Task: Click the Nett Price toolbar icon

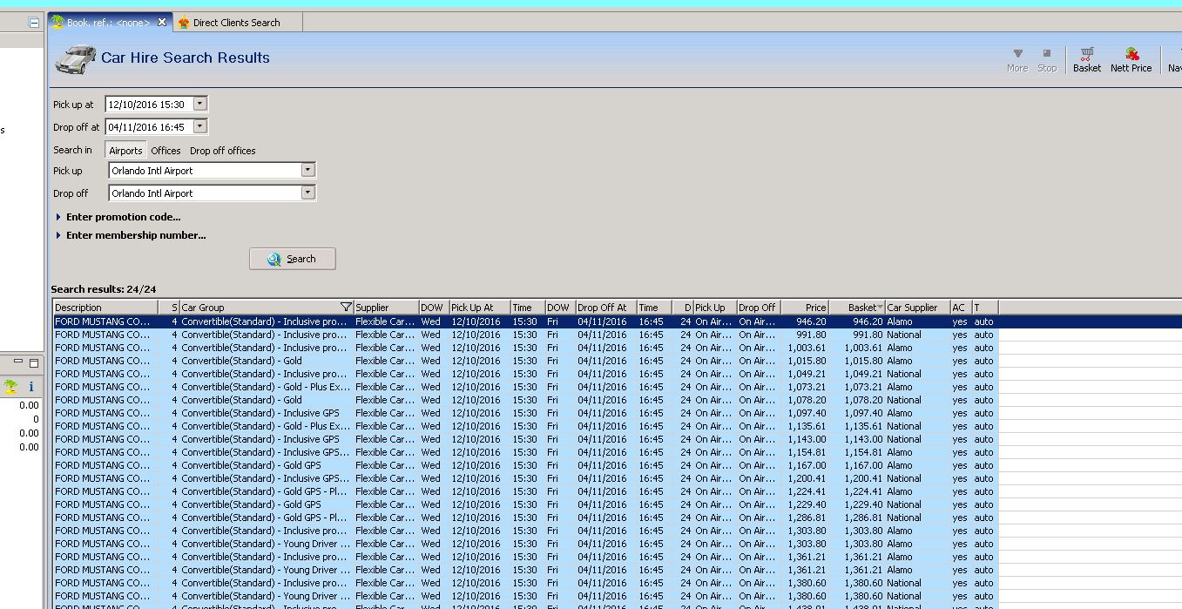Action: 1131,59
